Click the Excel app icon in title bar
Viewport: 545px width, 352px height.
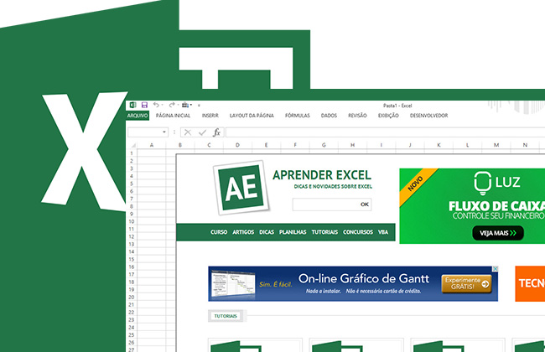(x=132, y=105)
